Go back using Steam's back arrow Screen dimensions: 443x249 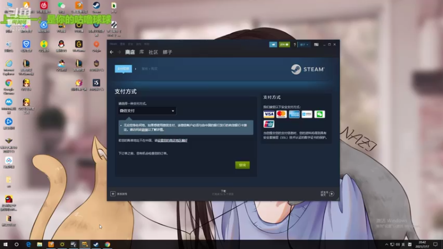pos(112,52)
